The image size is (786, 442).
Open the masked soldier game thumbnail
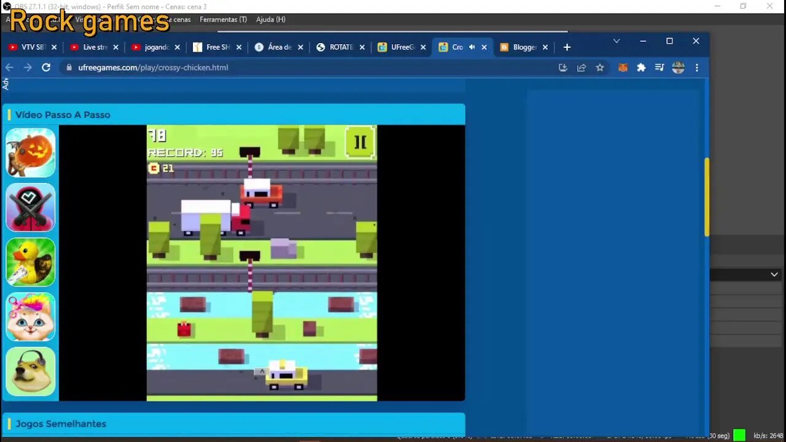pyautogui.click(x=31, y=207)
